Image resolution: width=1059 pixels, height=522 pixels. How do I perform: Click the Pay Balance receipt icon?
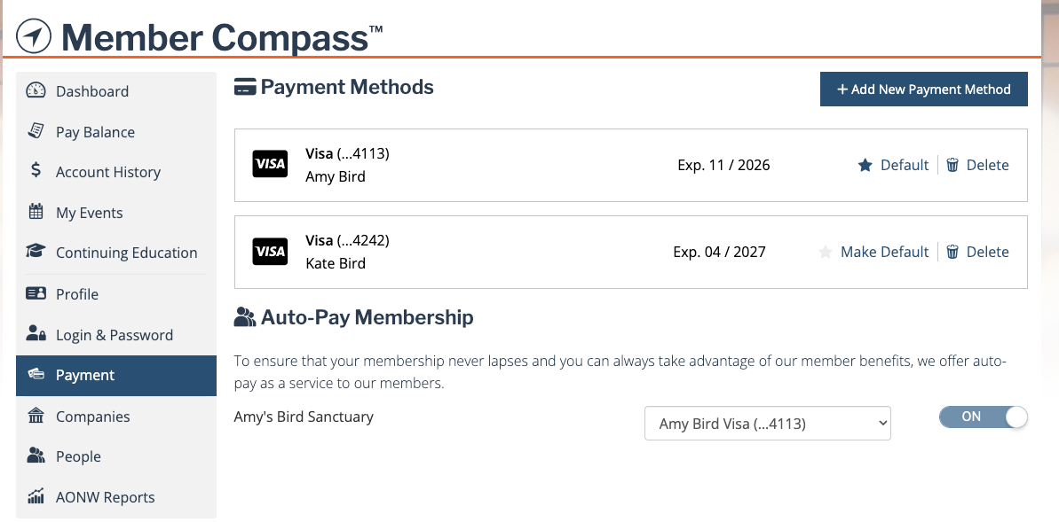pos(36,131)
